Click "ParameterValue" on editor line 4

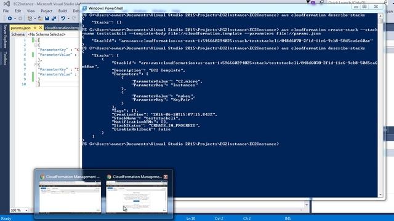pyautogui.click(x=55, y=55)
